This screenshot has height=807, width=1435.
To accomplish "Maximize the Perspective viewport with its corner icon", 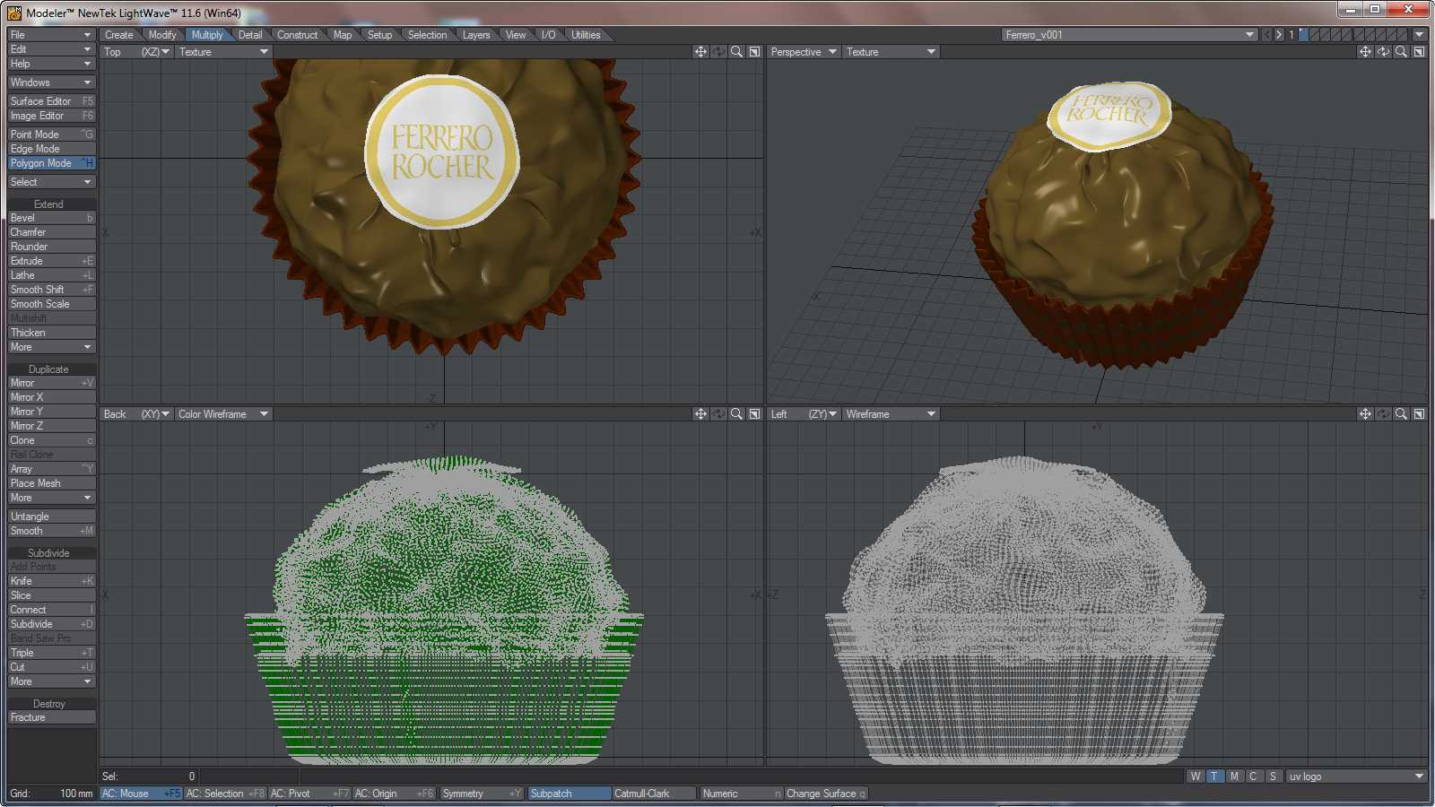I will pyautogui.click(x=1419, y=52).
